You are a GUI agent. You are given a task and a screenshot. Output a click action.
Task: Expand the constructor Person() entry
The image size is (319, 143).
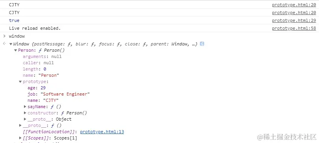click(25, 113)
